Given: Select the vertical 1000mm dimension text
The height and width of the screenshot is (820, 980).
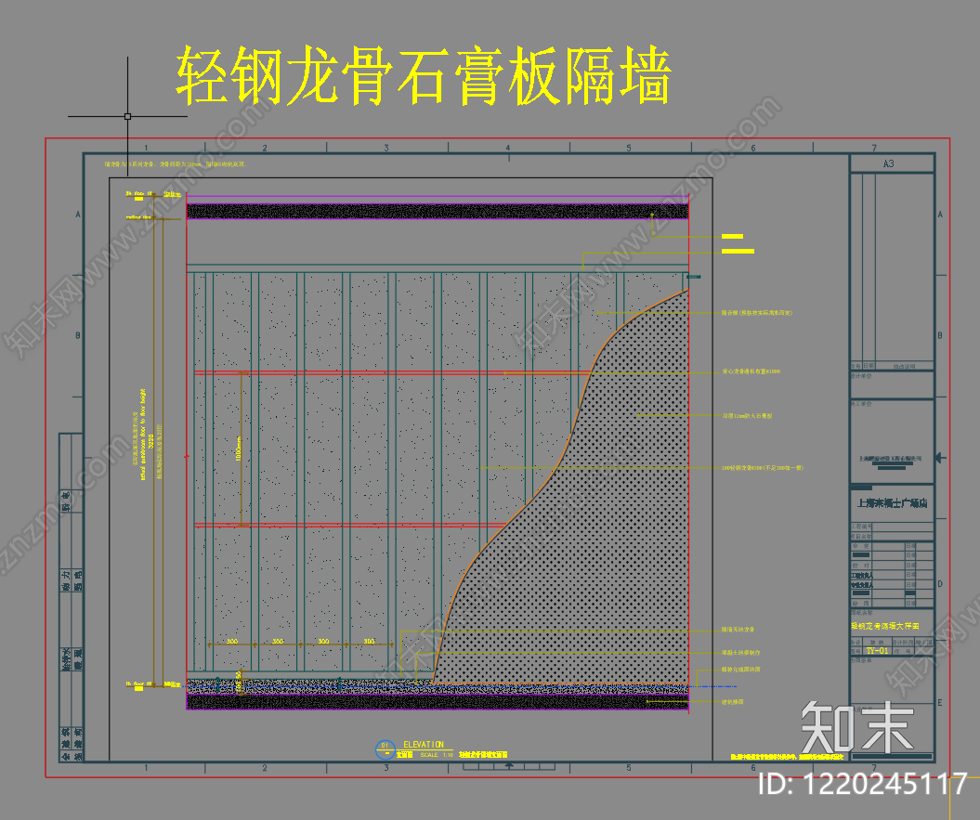Looking at the screenshot, I should coord(238,449).
